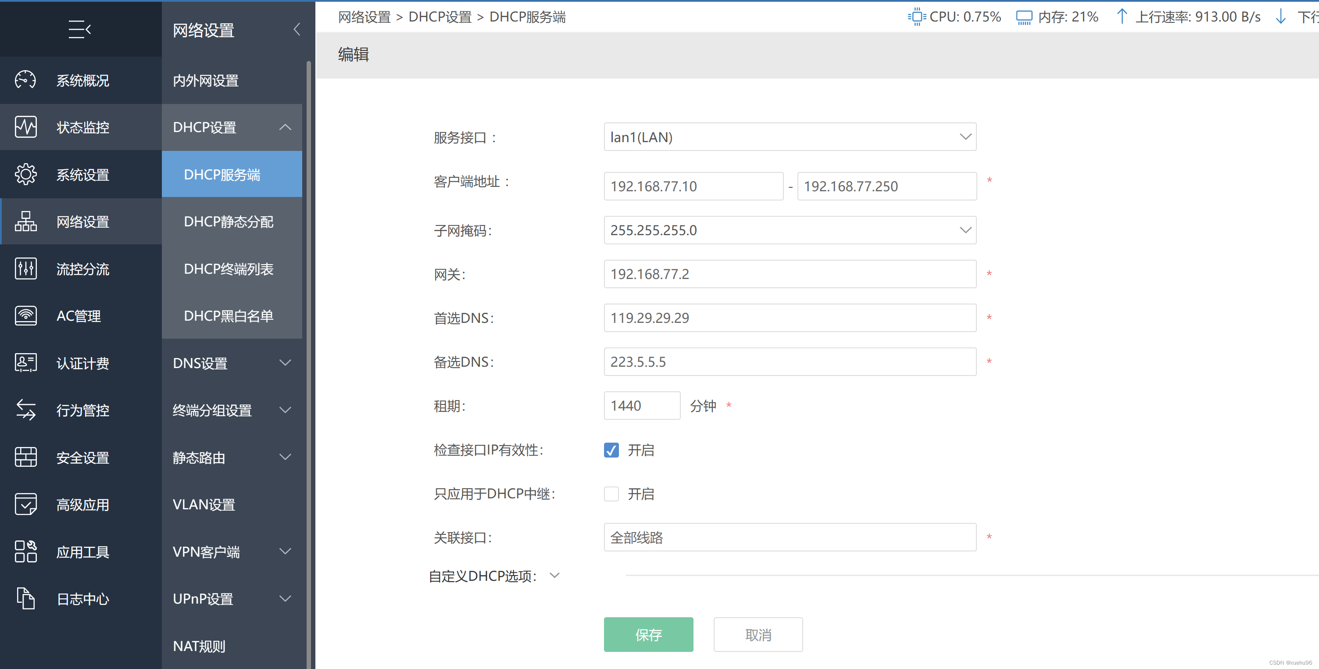Viewport: 1319px width, 669px height.
Task: Toggle 检查接口IP有效性 checkbox off
Action: (x=611, y=450)
